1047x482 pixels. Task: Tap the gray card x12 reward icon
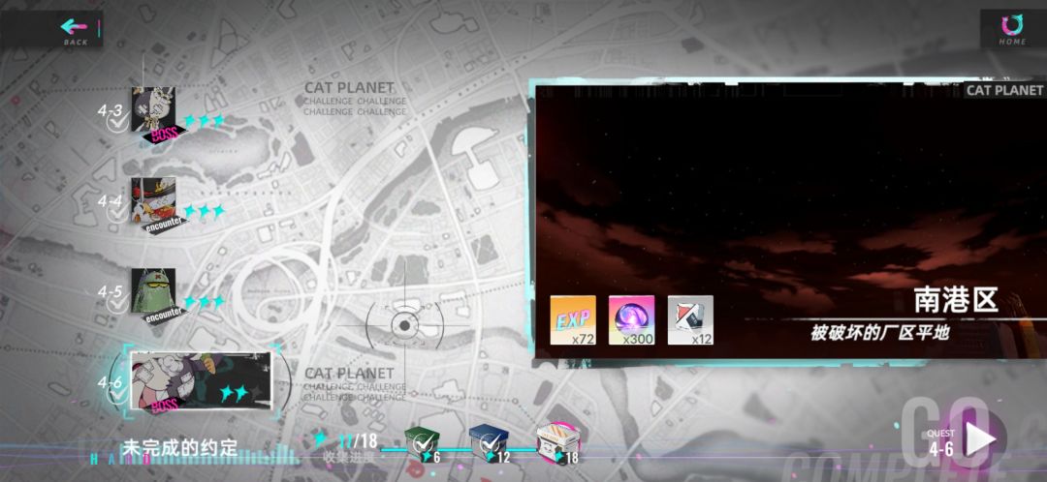[690, 320]
